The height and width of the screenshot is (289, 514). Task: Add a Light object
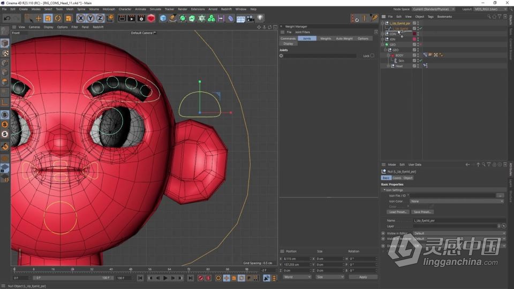[260, 18]
